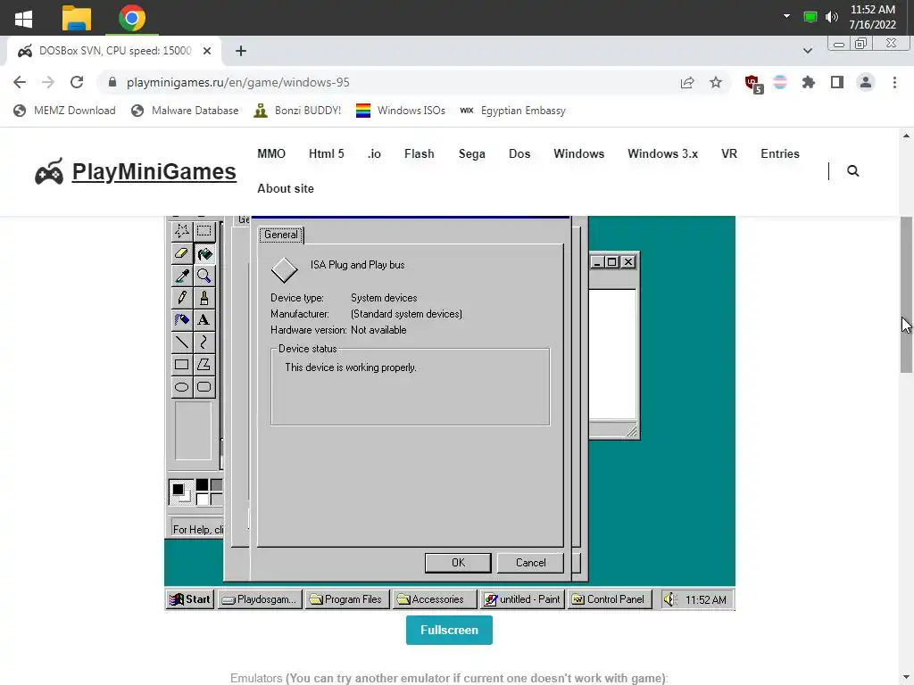The width and height of the screenshot is (914, 685).
Task: Select the Brush tool in Paint
Action: (204, 298)
